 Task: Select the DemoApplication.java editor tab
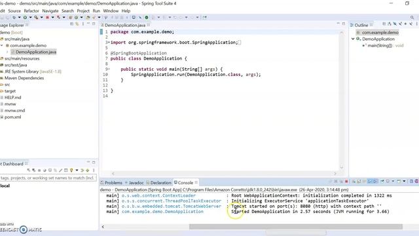point(125,25)
